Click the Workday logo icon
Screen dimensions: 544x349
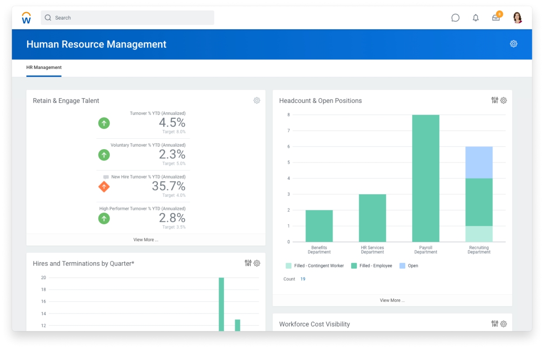coord(26,18)
